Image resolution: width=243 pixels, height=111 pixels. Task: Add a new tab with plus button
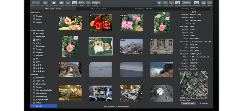(x=211, y=9)
